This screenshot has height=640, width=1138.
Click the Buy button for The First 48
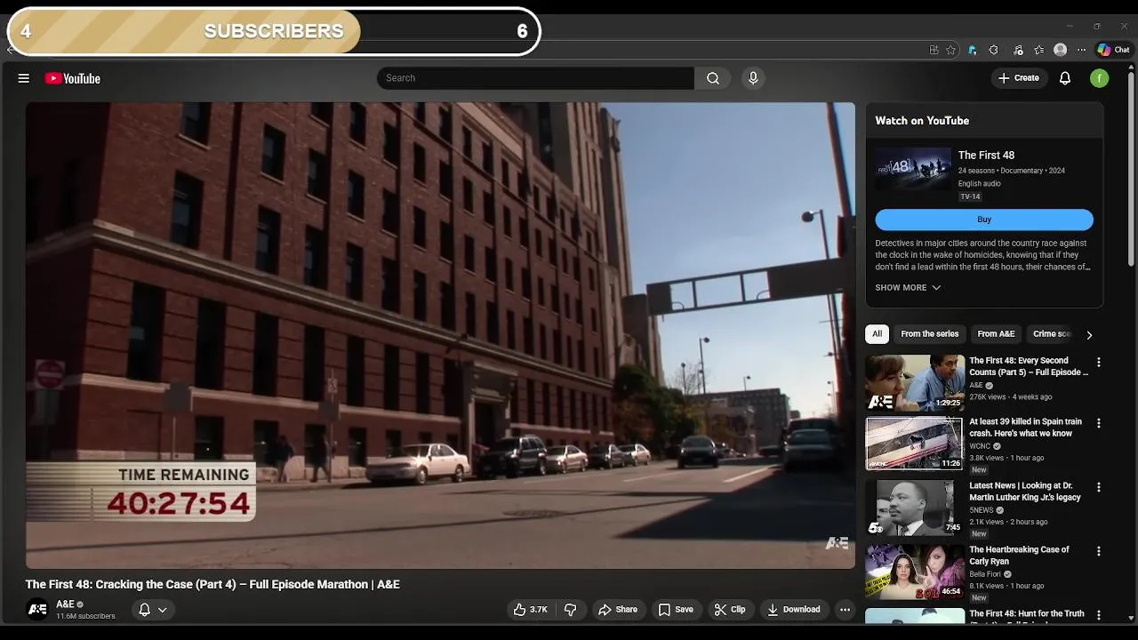click(x=984, y=220)
